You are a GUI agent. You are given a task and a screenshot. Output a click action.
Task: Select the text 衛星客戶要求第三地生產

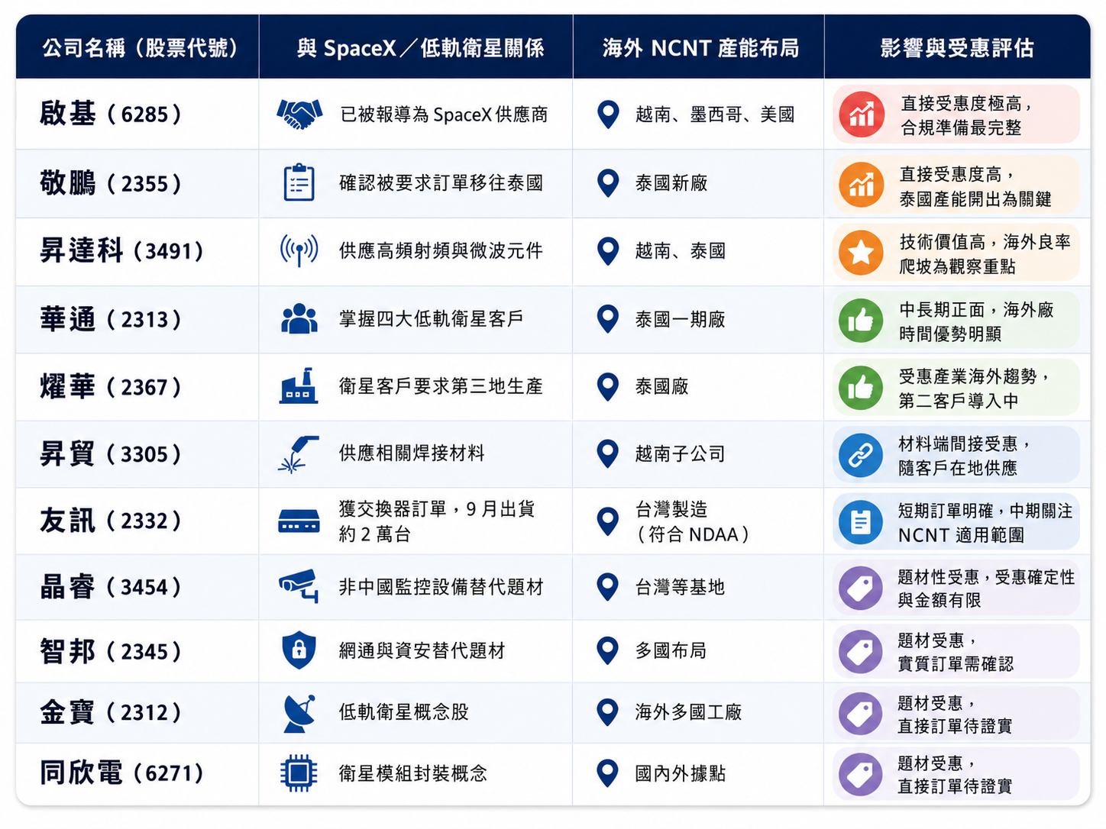coord(441,386)
